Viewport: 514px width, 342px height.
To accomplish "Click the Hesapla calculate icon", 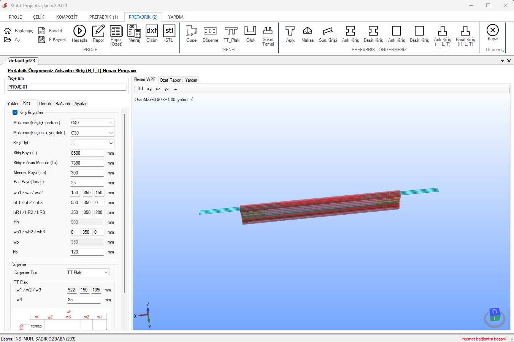I will [x=79, y=33].
